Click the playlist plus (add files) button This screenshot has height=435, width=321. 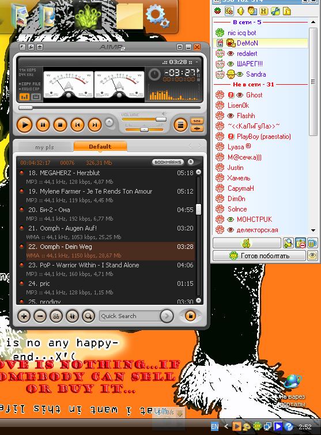(24, 316)
